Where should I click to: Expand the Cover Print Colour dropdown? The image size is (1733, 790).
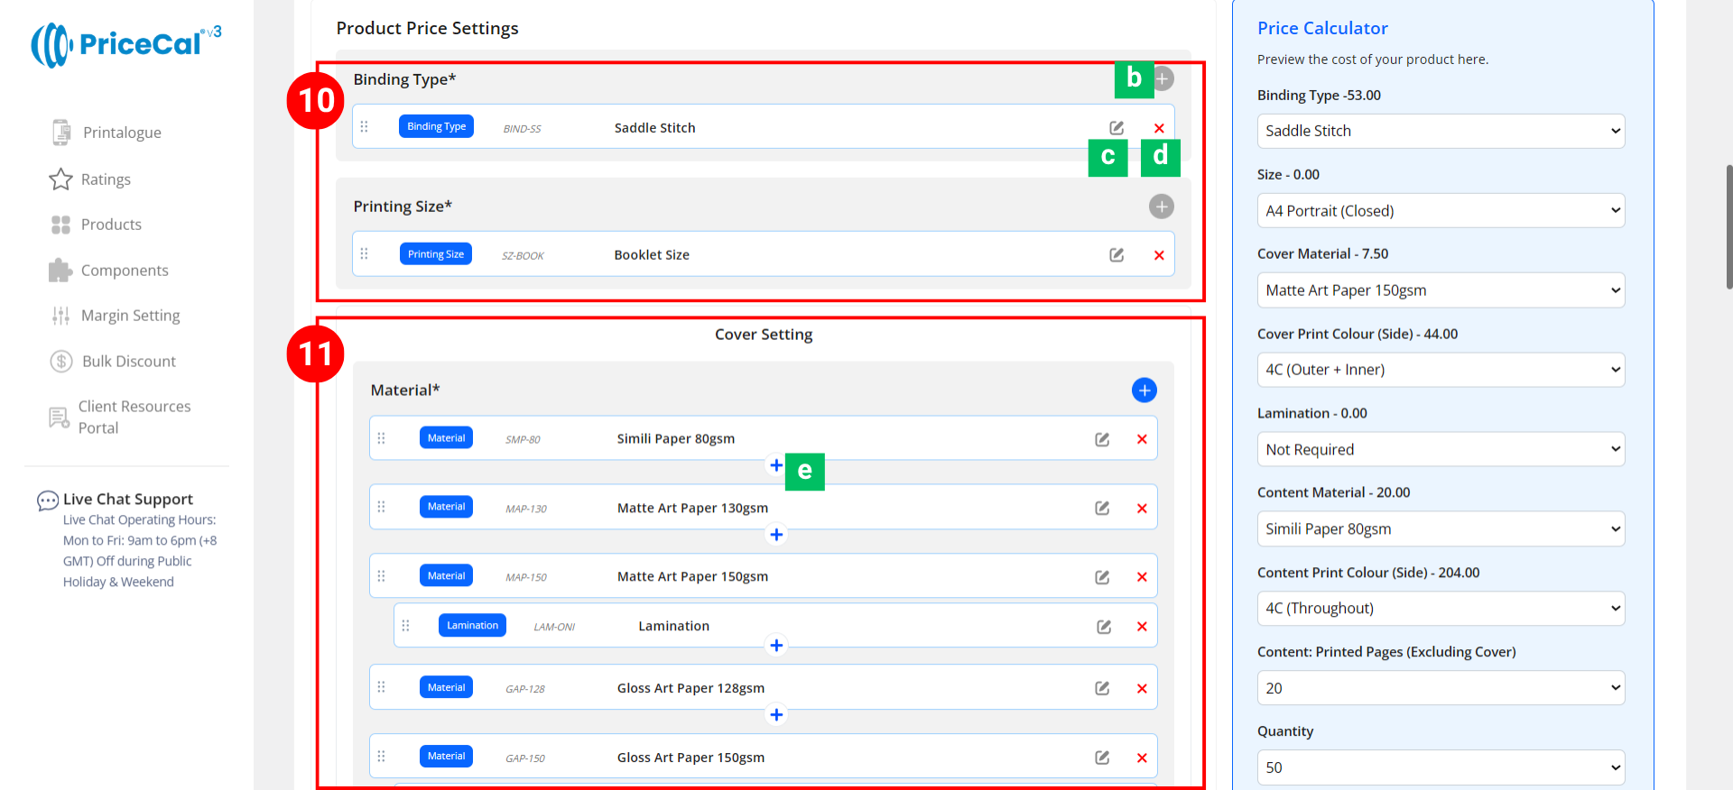pos(1441,370)
